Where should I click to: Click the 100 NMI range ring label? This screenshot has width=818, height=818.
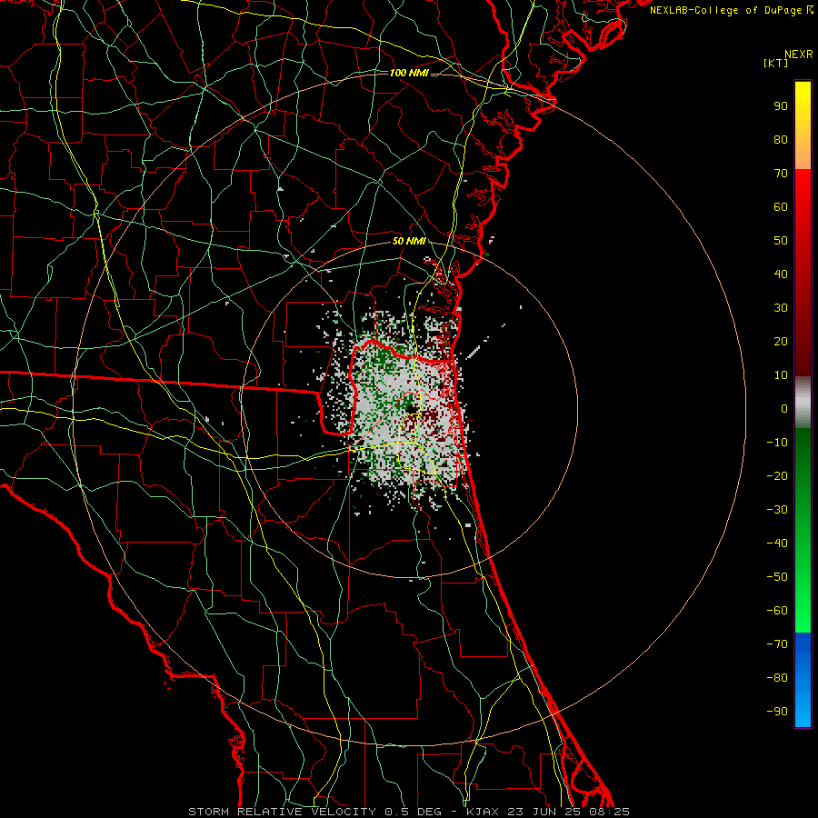[409, 73]
